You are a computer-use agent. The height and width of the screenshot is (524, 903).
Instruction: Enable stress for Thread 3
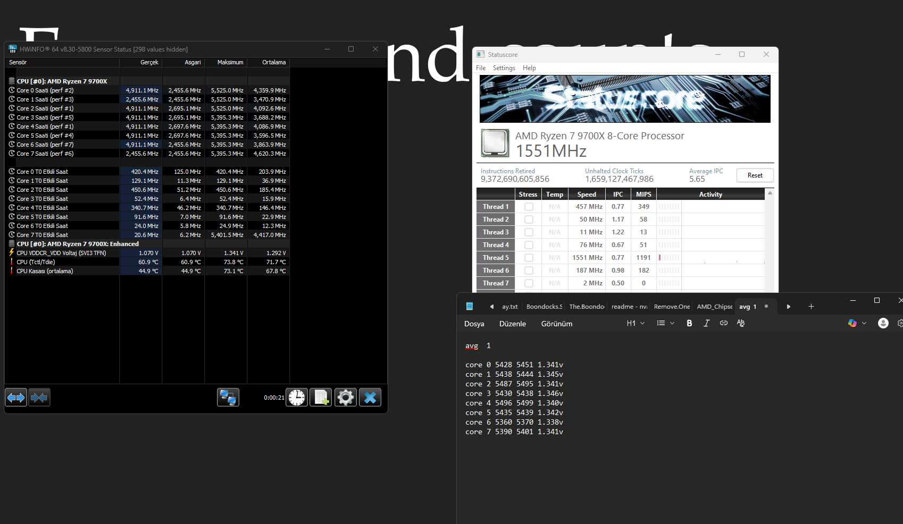pos(529,232)
